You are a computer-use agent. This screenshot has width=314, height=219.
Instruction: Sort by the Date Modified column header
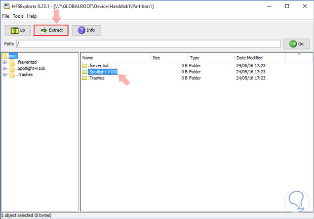coord(260,58)
